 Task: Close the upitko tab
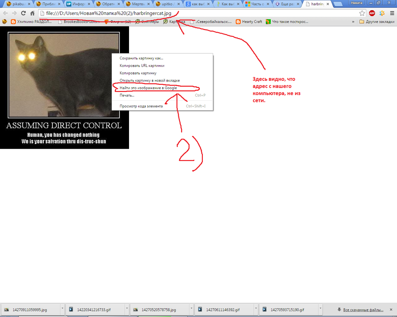[x=179, y=4]
